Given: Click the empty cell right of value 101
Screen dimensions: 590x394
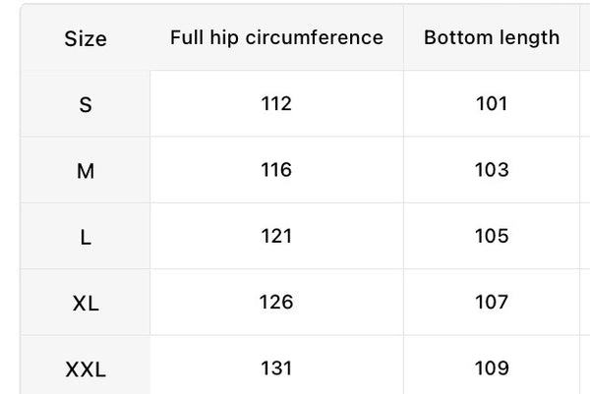Looking at the screenshot, I should (x=585, y=103).
